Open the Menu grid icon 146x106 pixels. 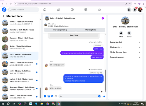click(x=129, y=10)
